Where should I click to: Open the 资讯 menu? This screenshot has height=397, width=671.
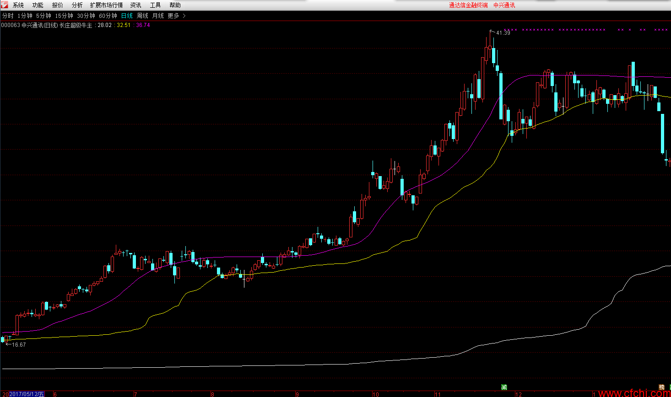click(x=136, y=5)
